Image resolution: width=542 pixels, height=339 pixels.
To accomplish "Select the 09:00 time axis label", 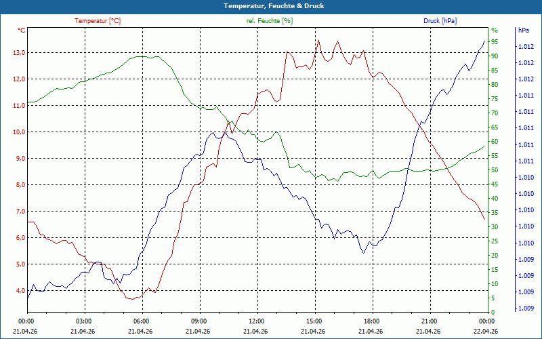I will [x=198, y=321].
